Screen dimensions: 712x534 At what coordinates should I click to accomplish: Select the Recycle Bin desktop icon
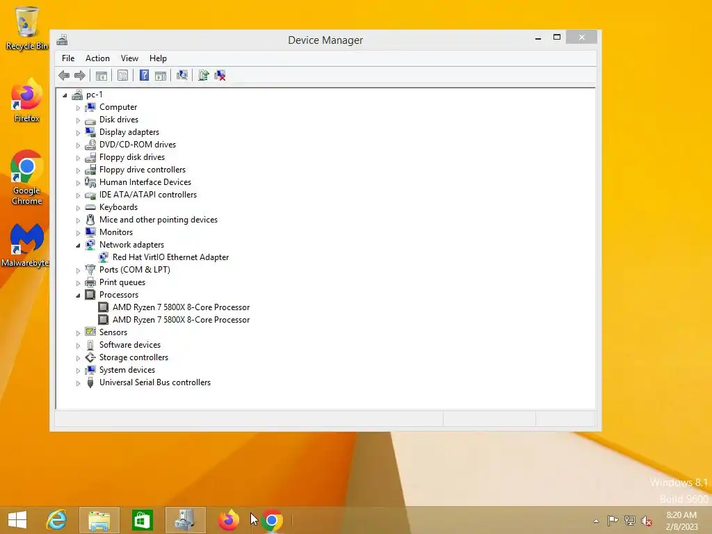point(27,28)
